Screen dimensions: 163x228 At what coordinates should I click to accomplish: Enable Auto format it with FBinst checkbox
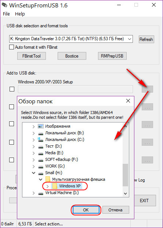pyautogui.click(x=11, y=47)
